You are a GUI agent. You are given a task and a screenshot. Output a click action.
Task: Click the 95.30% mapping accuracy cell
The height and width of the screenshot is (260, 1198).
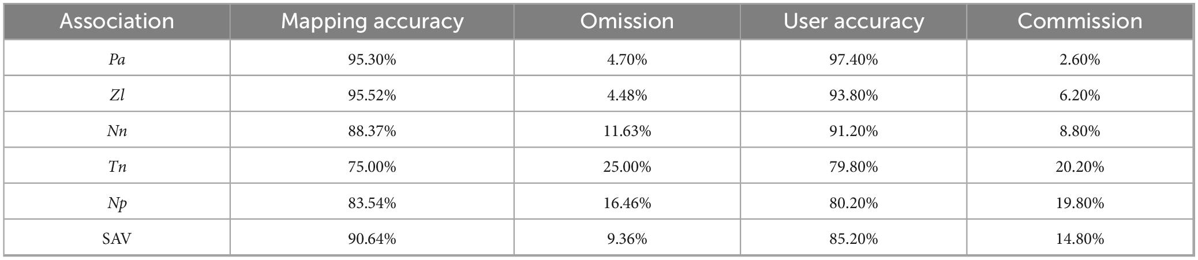pos(372,59)
